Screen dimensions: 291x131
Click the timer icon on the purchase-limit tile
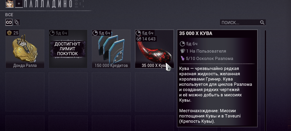52,33
